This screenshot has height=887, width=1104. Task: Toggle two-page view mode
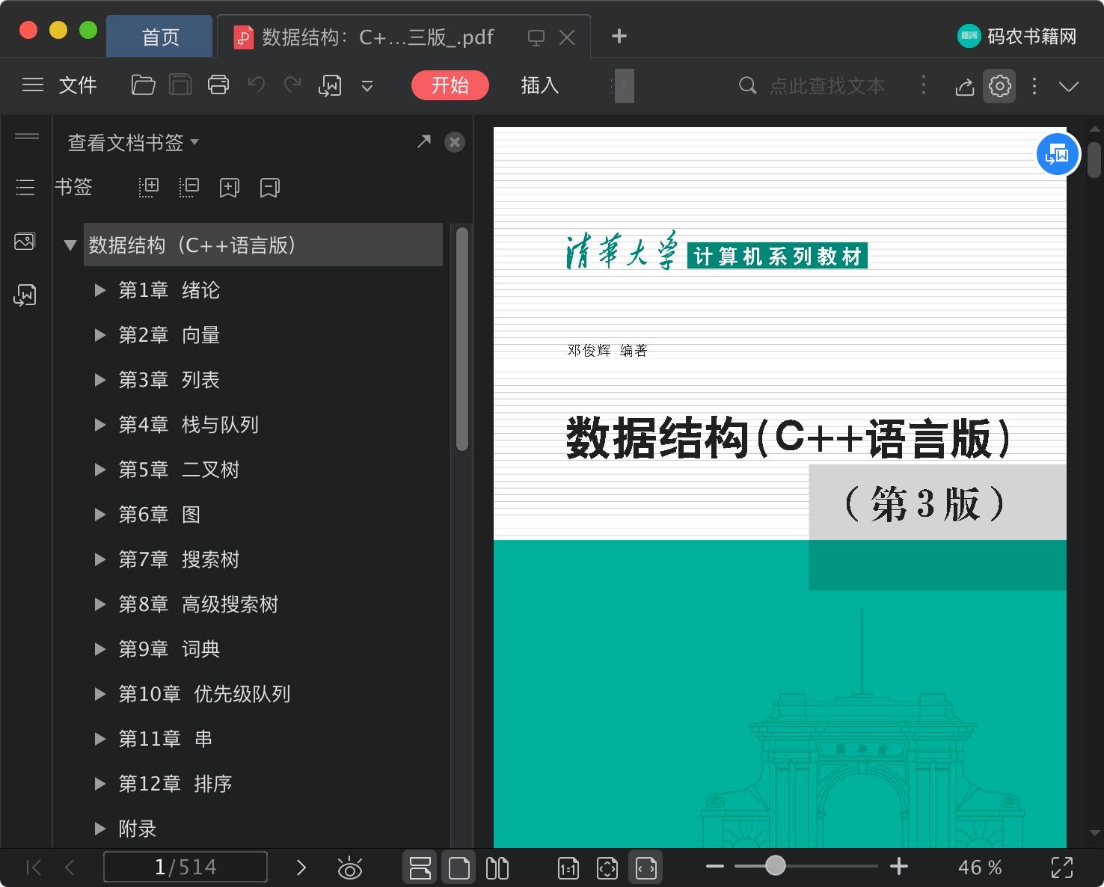click(497, 868)
